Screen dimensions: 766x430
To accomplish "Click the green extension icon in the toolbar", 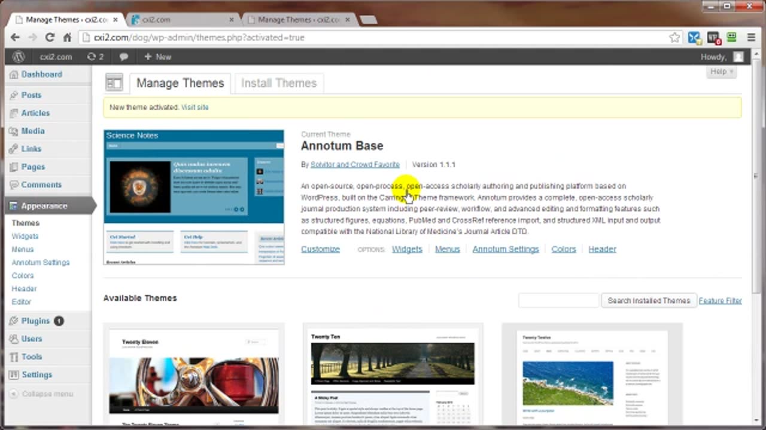I will click(731, 38).
